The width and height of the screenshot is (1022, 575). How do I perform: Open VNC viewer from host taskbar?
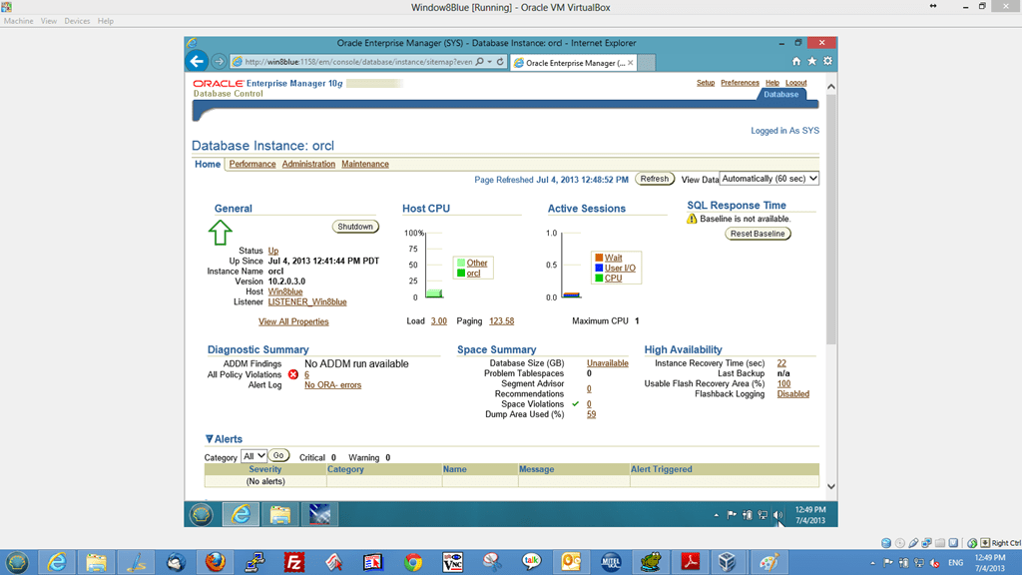tap(453, 562)
